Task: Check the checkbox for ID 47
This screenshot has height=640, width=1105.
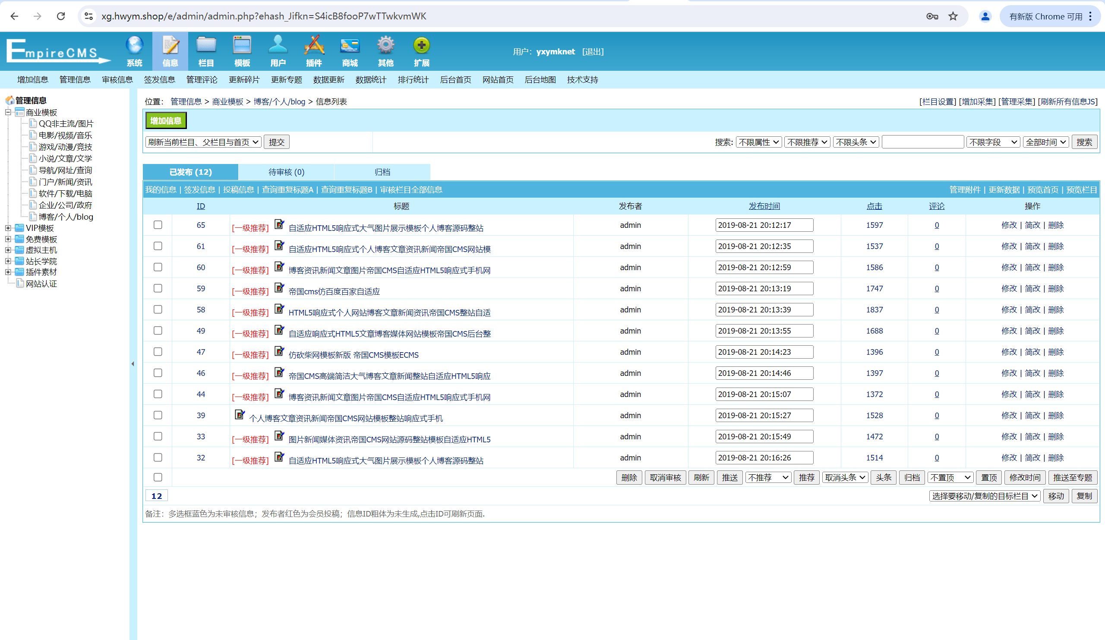Action: [158, 352]
